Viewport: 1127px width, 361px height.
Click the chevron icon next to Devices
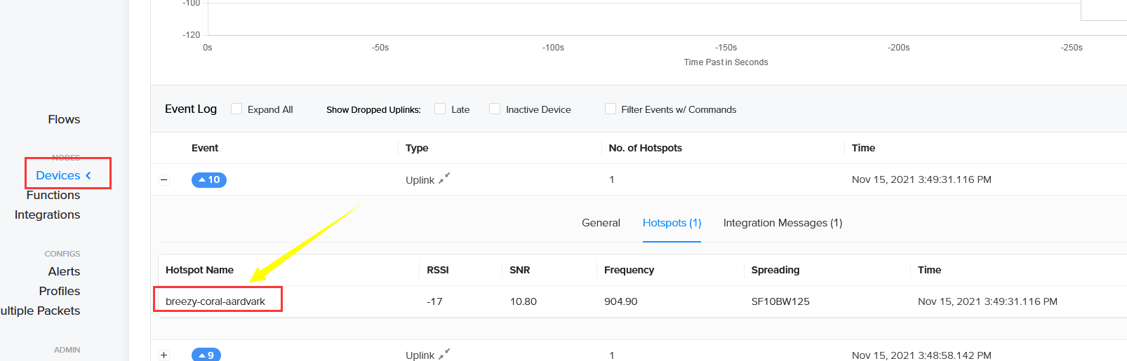point(88,176)
